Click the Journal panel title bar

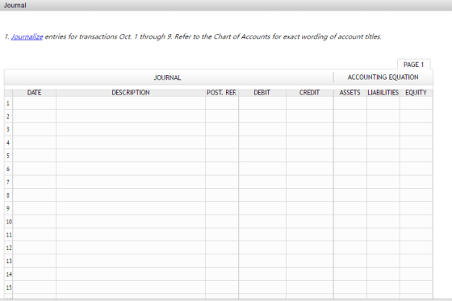tap(226, 5)
